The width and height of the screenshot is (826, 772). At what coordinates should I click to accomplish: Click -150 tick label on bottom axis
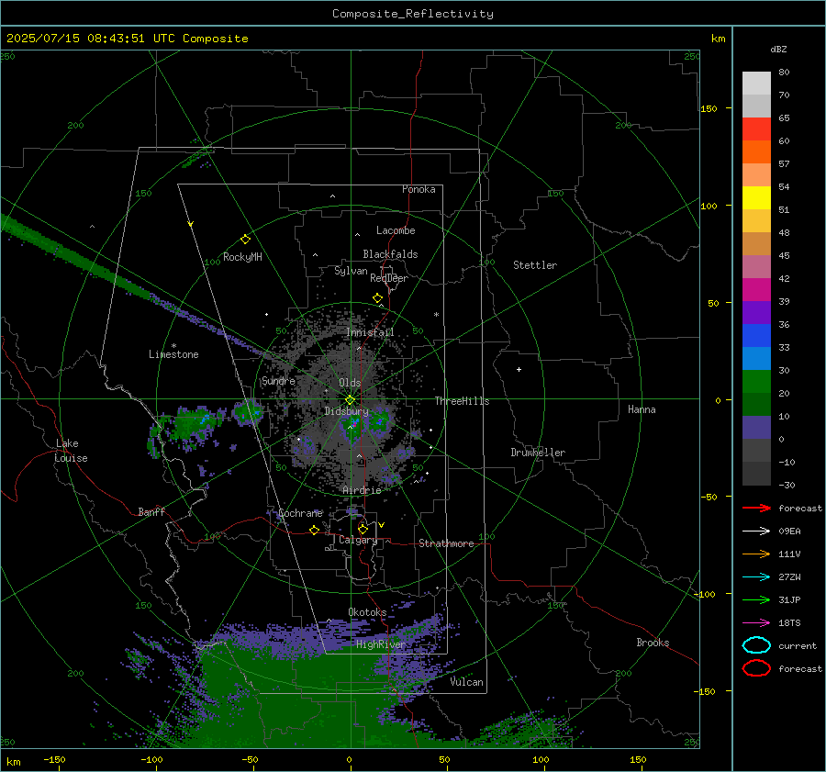pyautogui.click(x=54, y=759)
